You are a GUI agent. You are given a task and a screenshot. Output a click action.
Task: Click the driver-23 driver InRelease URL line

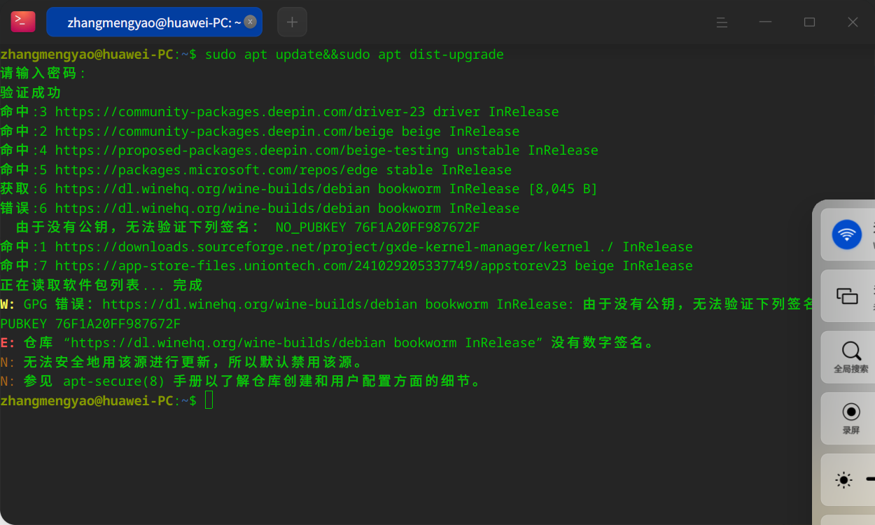(x=279, y=112)
